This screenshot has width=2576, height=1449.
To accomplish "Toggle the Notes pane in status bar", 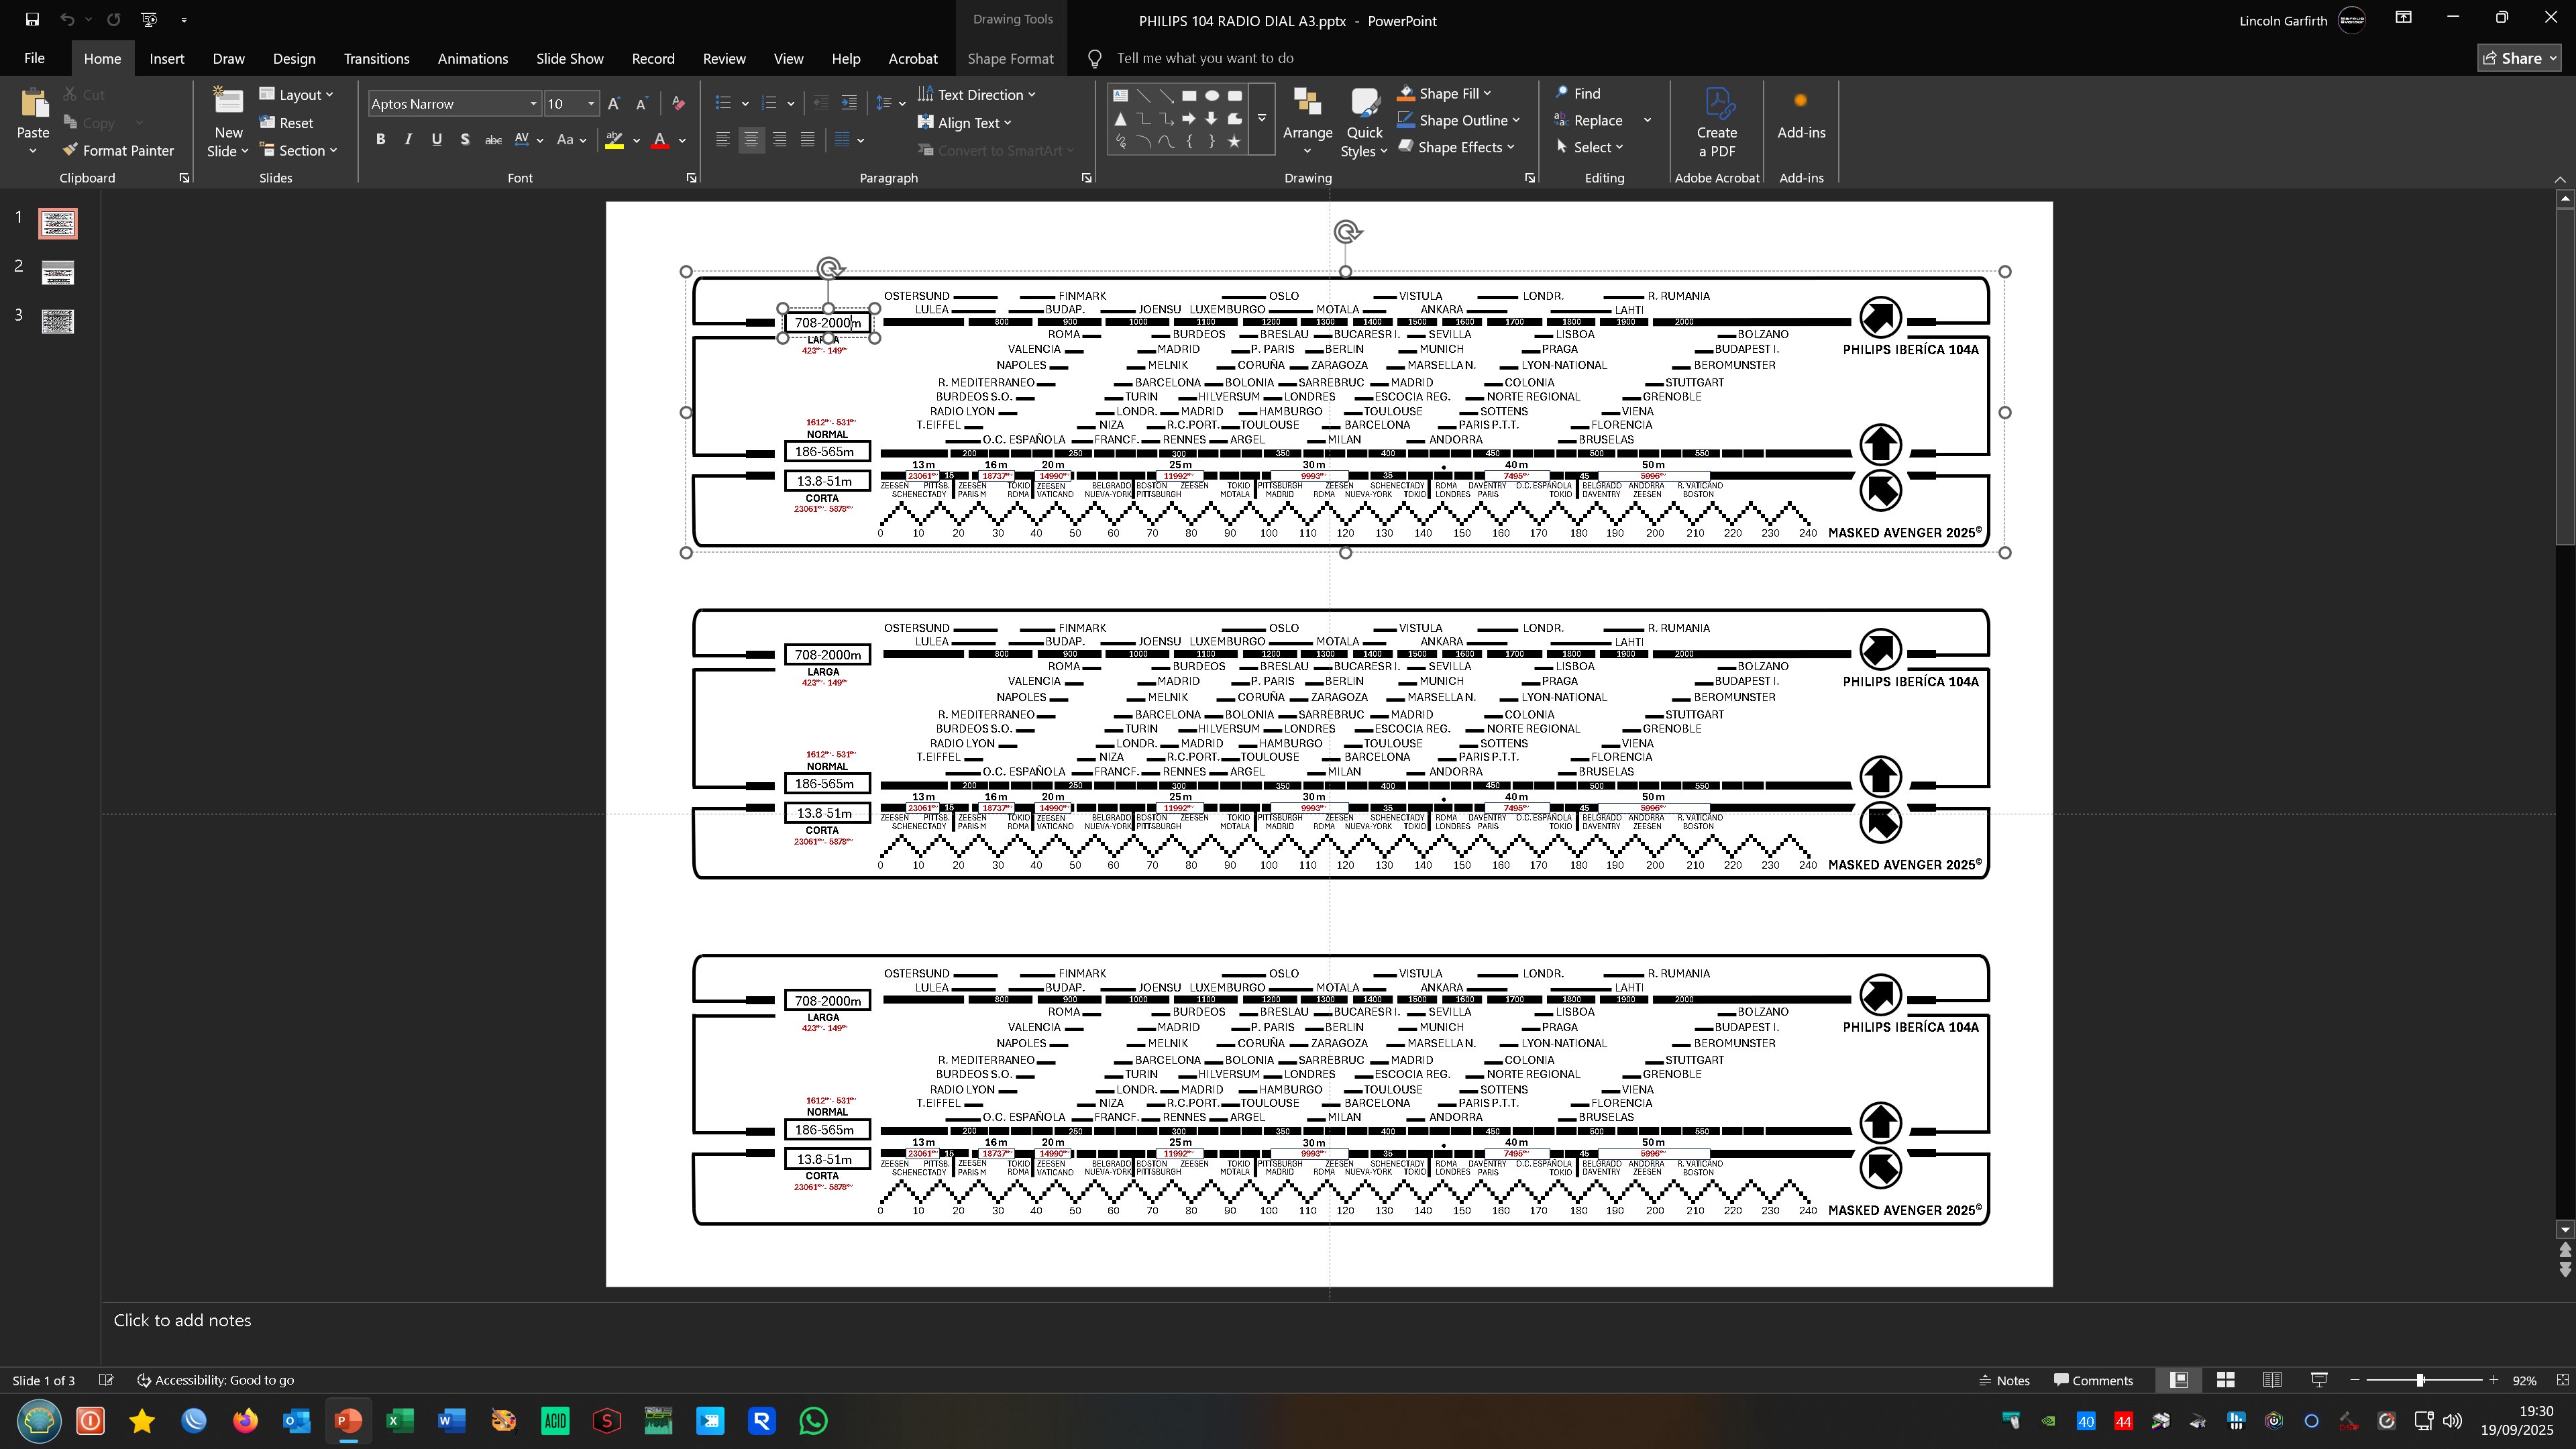I will 2004,1380.
